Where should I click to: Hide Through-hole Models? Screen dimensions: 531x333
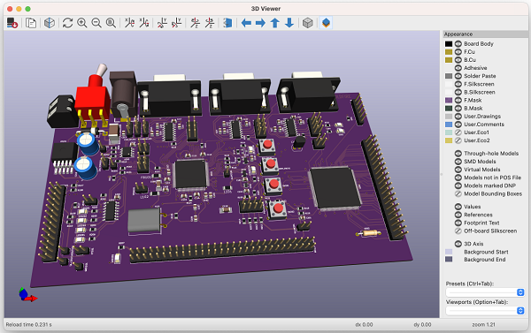click(x=458, y=153)
